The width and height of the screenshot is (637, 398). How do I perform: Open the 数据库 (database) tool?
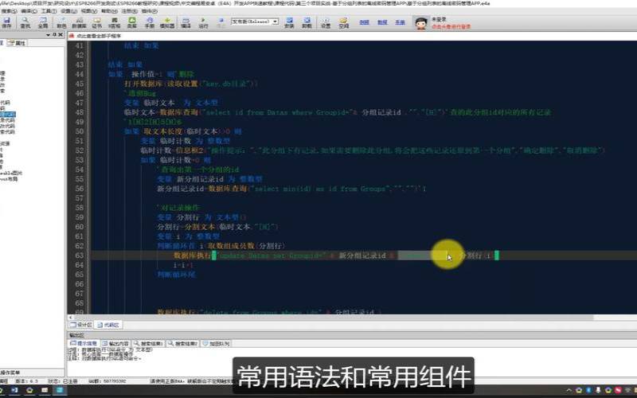[79, 22]
